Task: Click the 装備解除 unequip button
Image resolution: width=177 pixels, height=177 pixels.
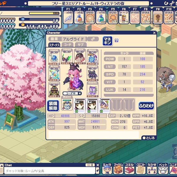Action: click(53, 106)
